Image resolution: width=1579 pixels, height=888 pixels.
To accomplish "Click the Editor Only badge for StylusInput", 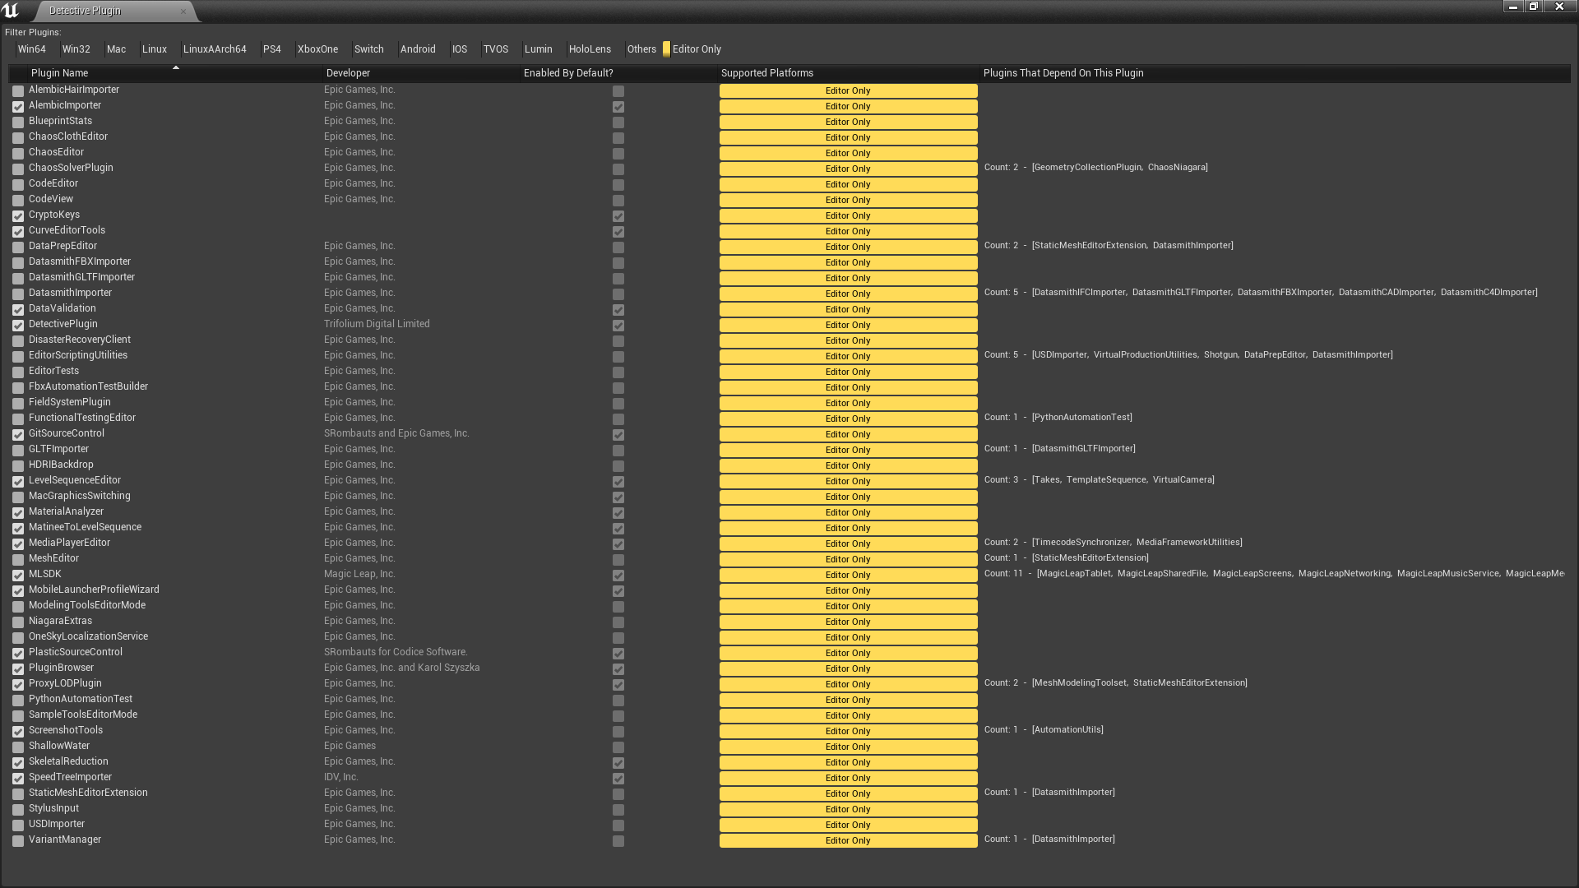I will tap(848, 810).
